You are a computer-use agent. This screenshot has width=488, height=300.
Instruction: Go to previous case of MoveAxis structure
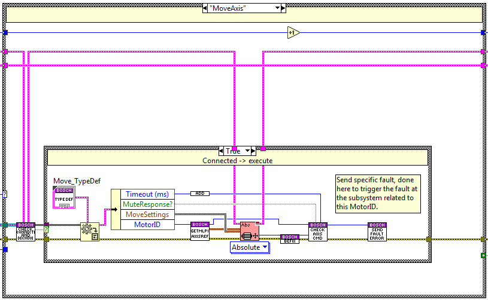[x=205, y=8]
